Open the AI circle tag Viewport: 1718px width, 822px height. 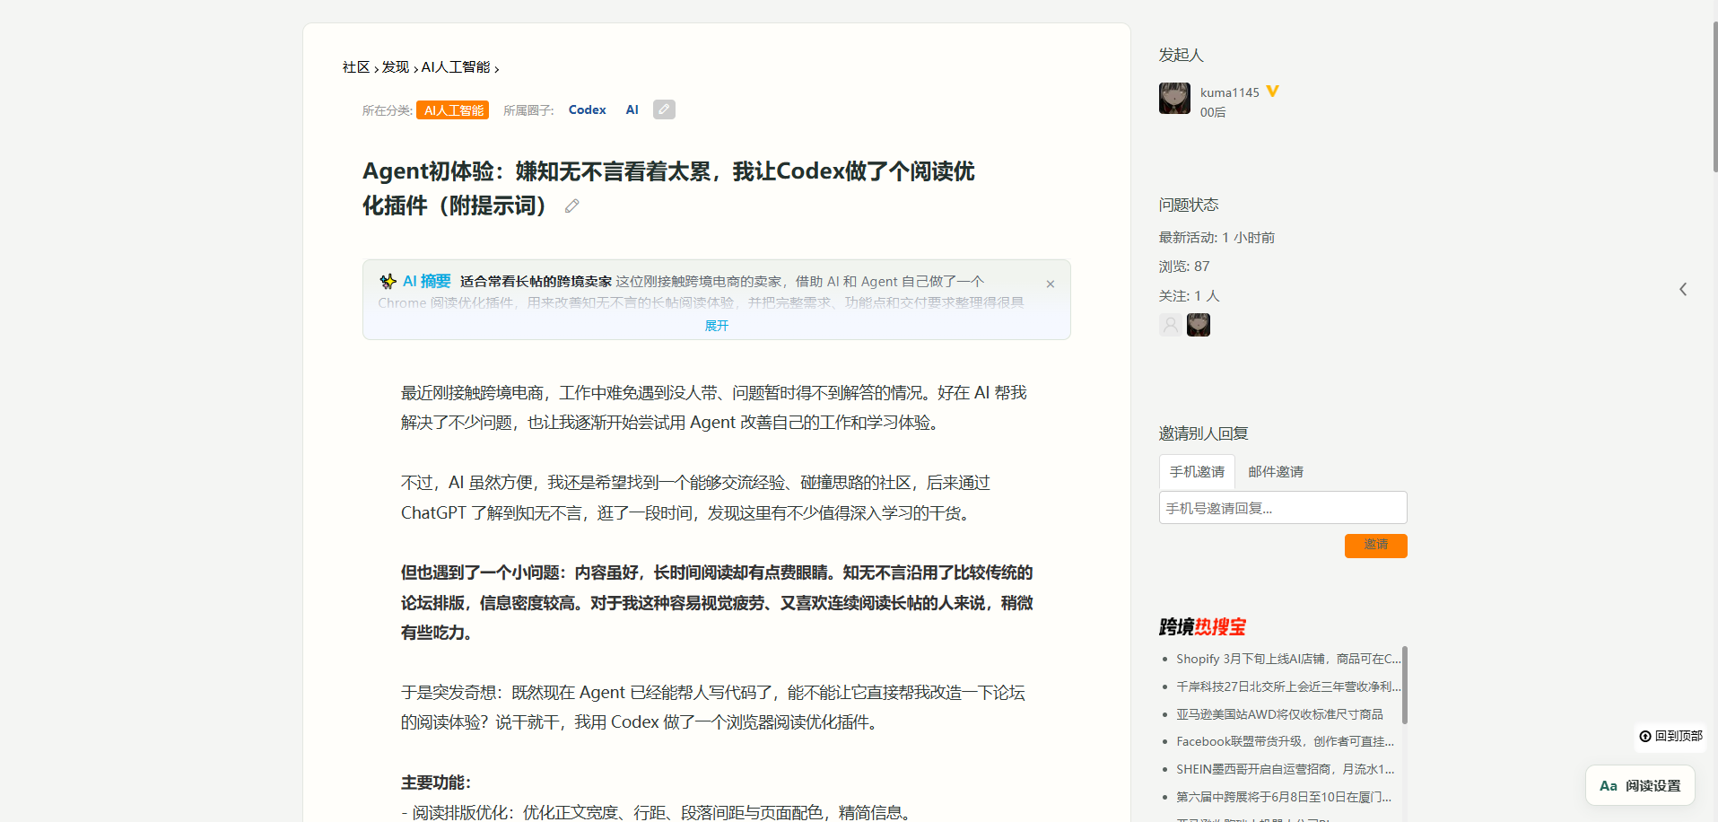point(632,110)
